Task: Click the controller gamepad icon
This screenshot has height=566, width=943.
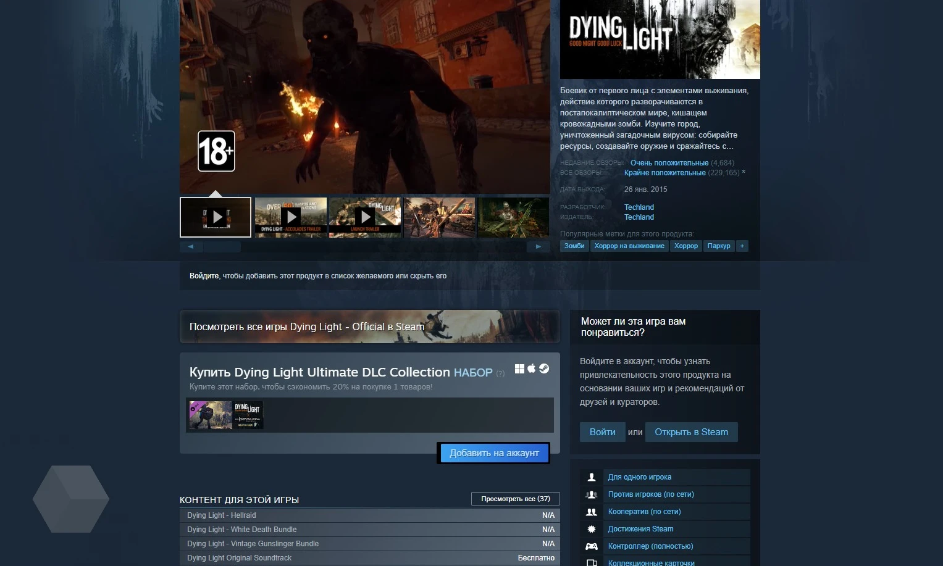Action: coord(592,546)
